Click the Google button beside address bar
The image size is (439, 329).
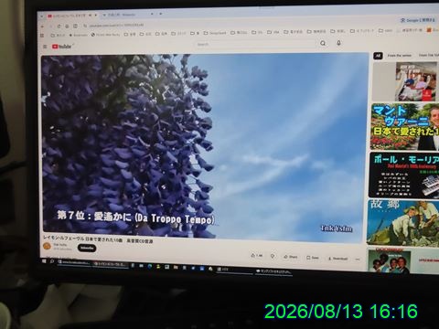click(417, 20)
